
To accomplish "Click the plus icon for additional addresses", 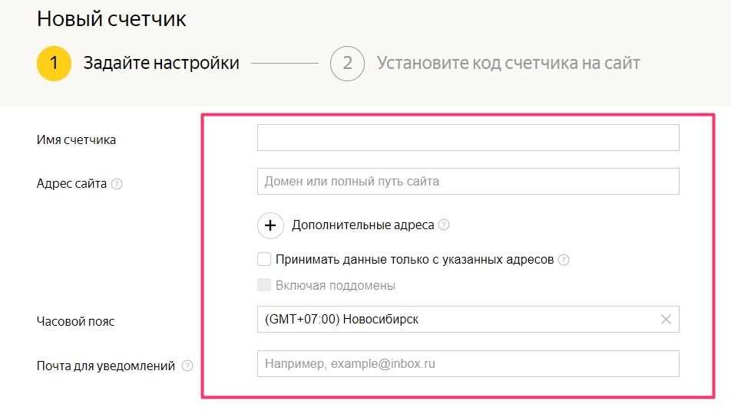I will coord(270,225).
